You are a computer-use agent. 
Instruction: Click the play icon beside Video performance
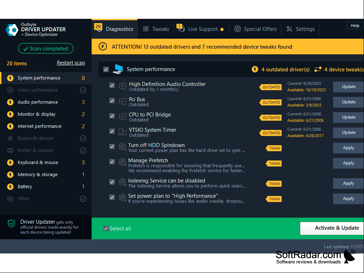point(10,90)
